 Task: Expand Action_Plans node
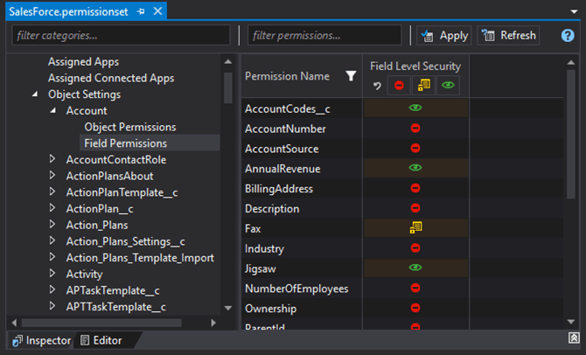pyautogui.click(x=52, y=224)
